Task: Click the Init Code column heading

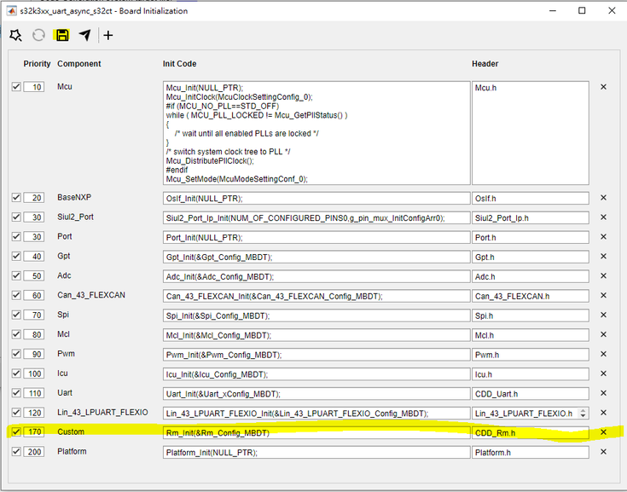Action: click(x=179, y=64)
